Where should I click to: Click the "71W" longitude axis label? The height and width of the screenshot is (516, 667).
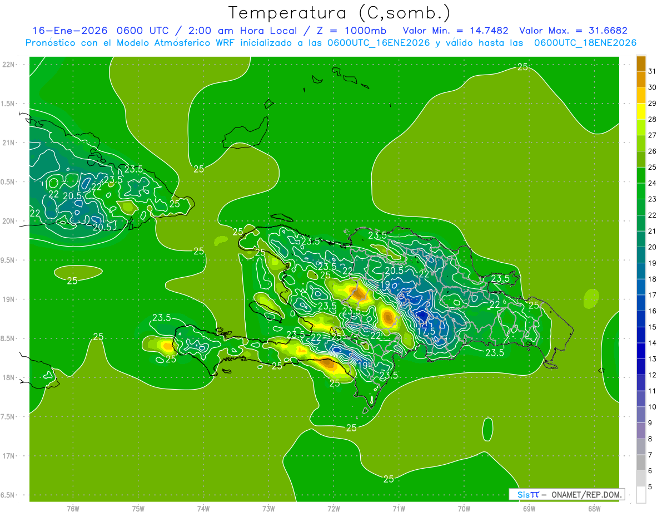click(x=399, y=509)
